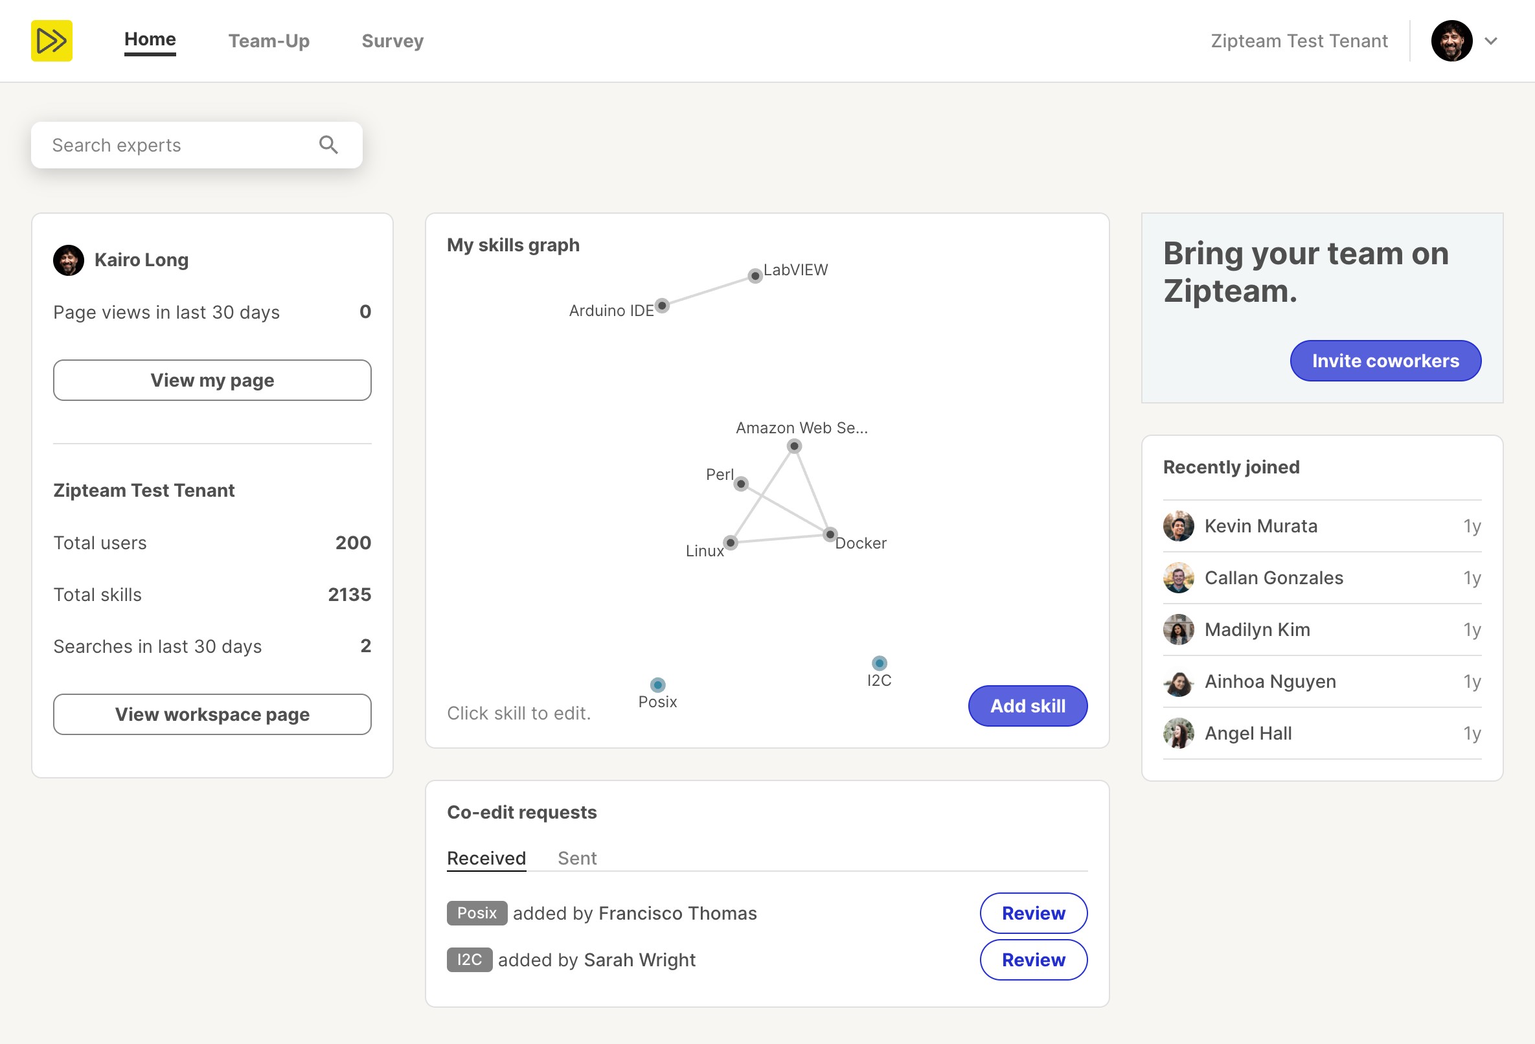Go to the Survey tab
This screenshot has width=1535, height=1044.
(392, 41)
